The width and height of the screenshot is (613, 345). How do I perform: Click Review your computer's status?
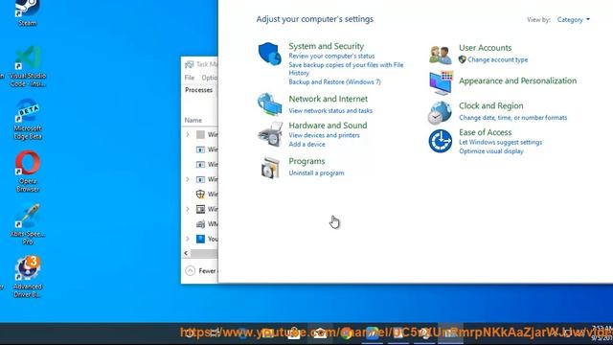(x=331, y=56)
